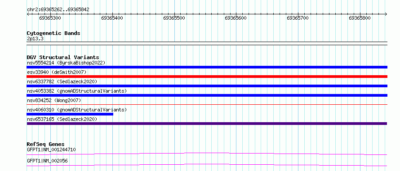400x171 pixels.
Task: Open variant esv33940 (deSmith2007) label
Action: coord(57,72)
